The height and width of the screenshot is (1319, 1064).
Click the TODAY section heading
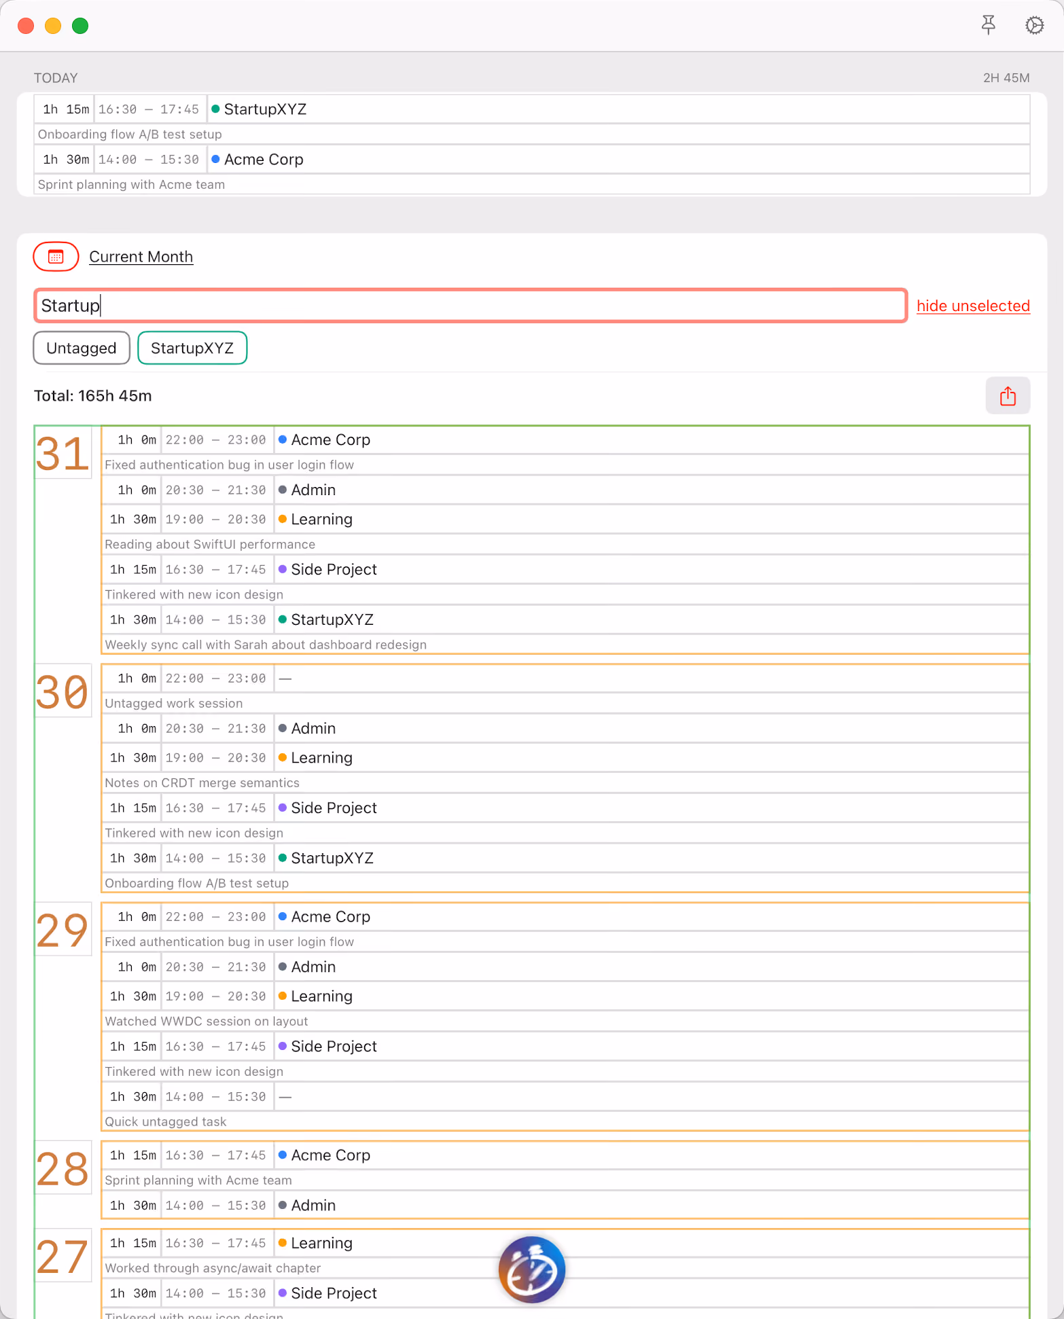[56, 78]
